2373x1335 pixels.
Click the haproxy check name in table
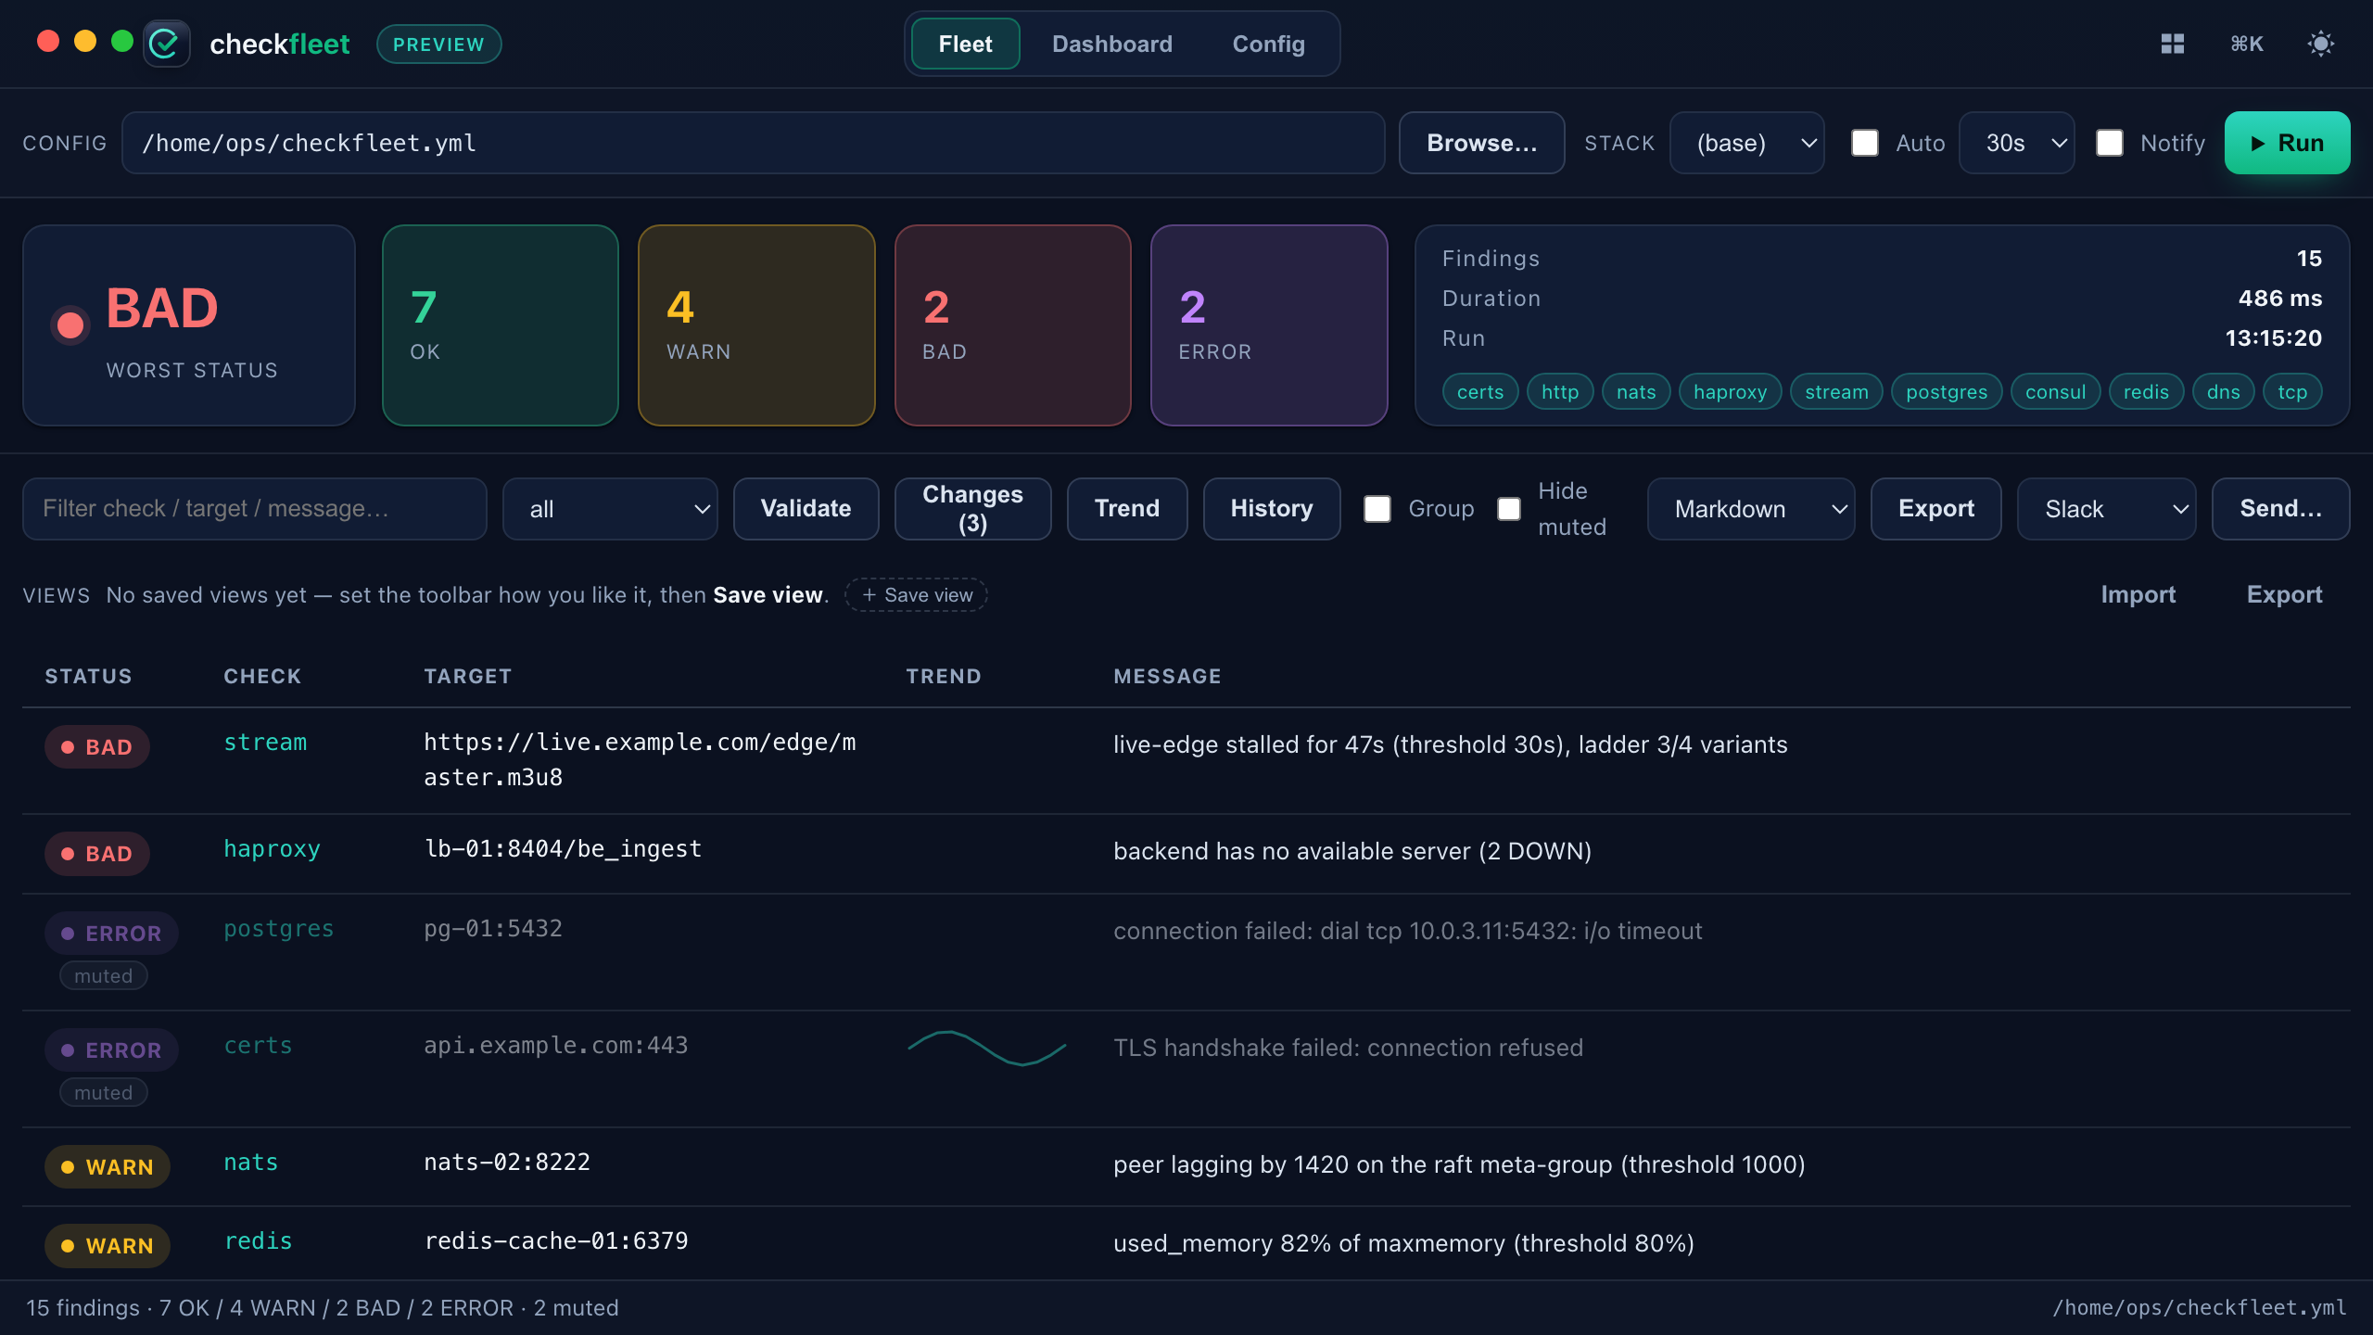(x=272, y=848)
